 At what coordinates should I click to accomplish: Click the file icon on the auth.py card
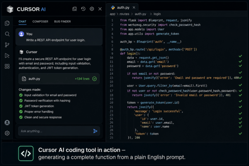[x=24, y=78]
